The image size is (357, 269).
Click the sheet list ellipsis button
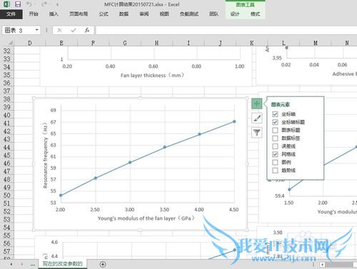tap(33, 265)
